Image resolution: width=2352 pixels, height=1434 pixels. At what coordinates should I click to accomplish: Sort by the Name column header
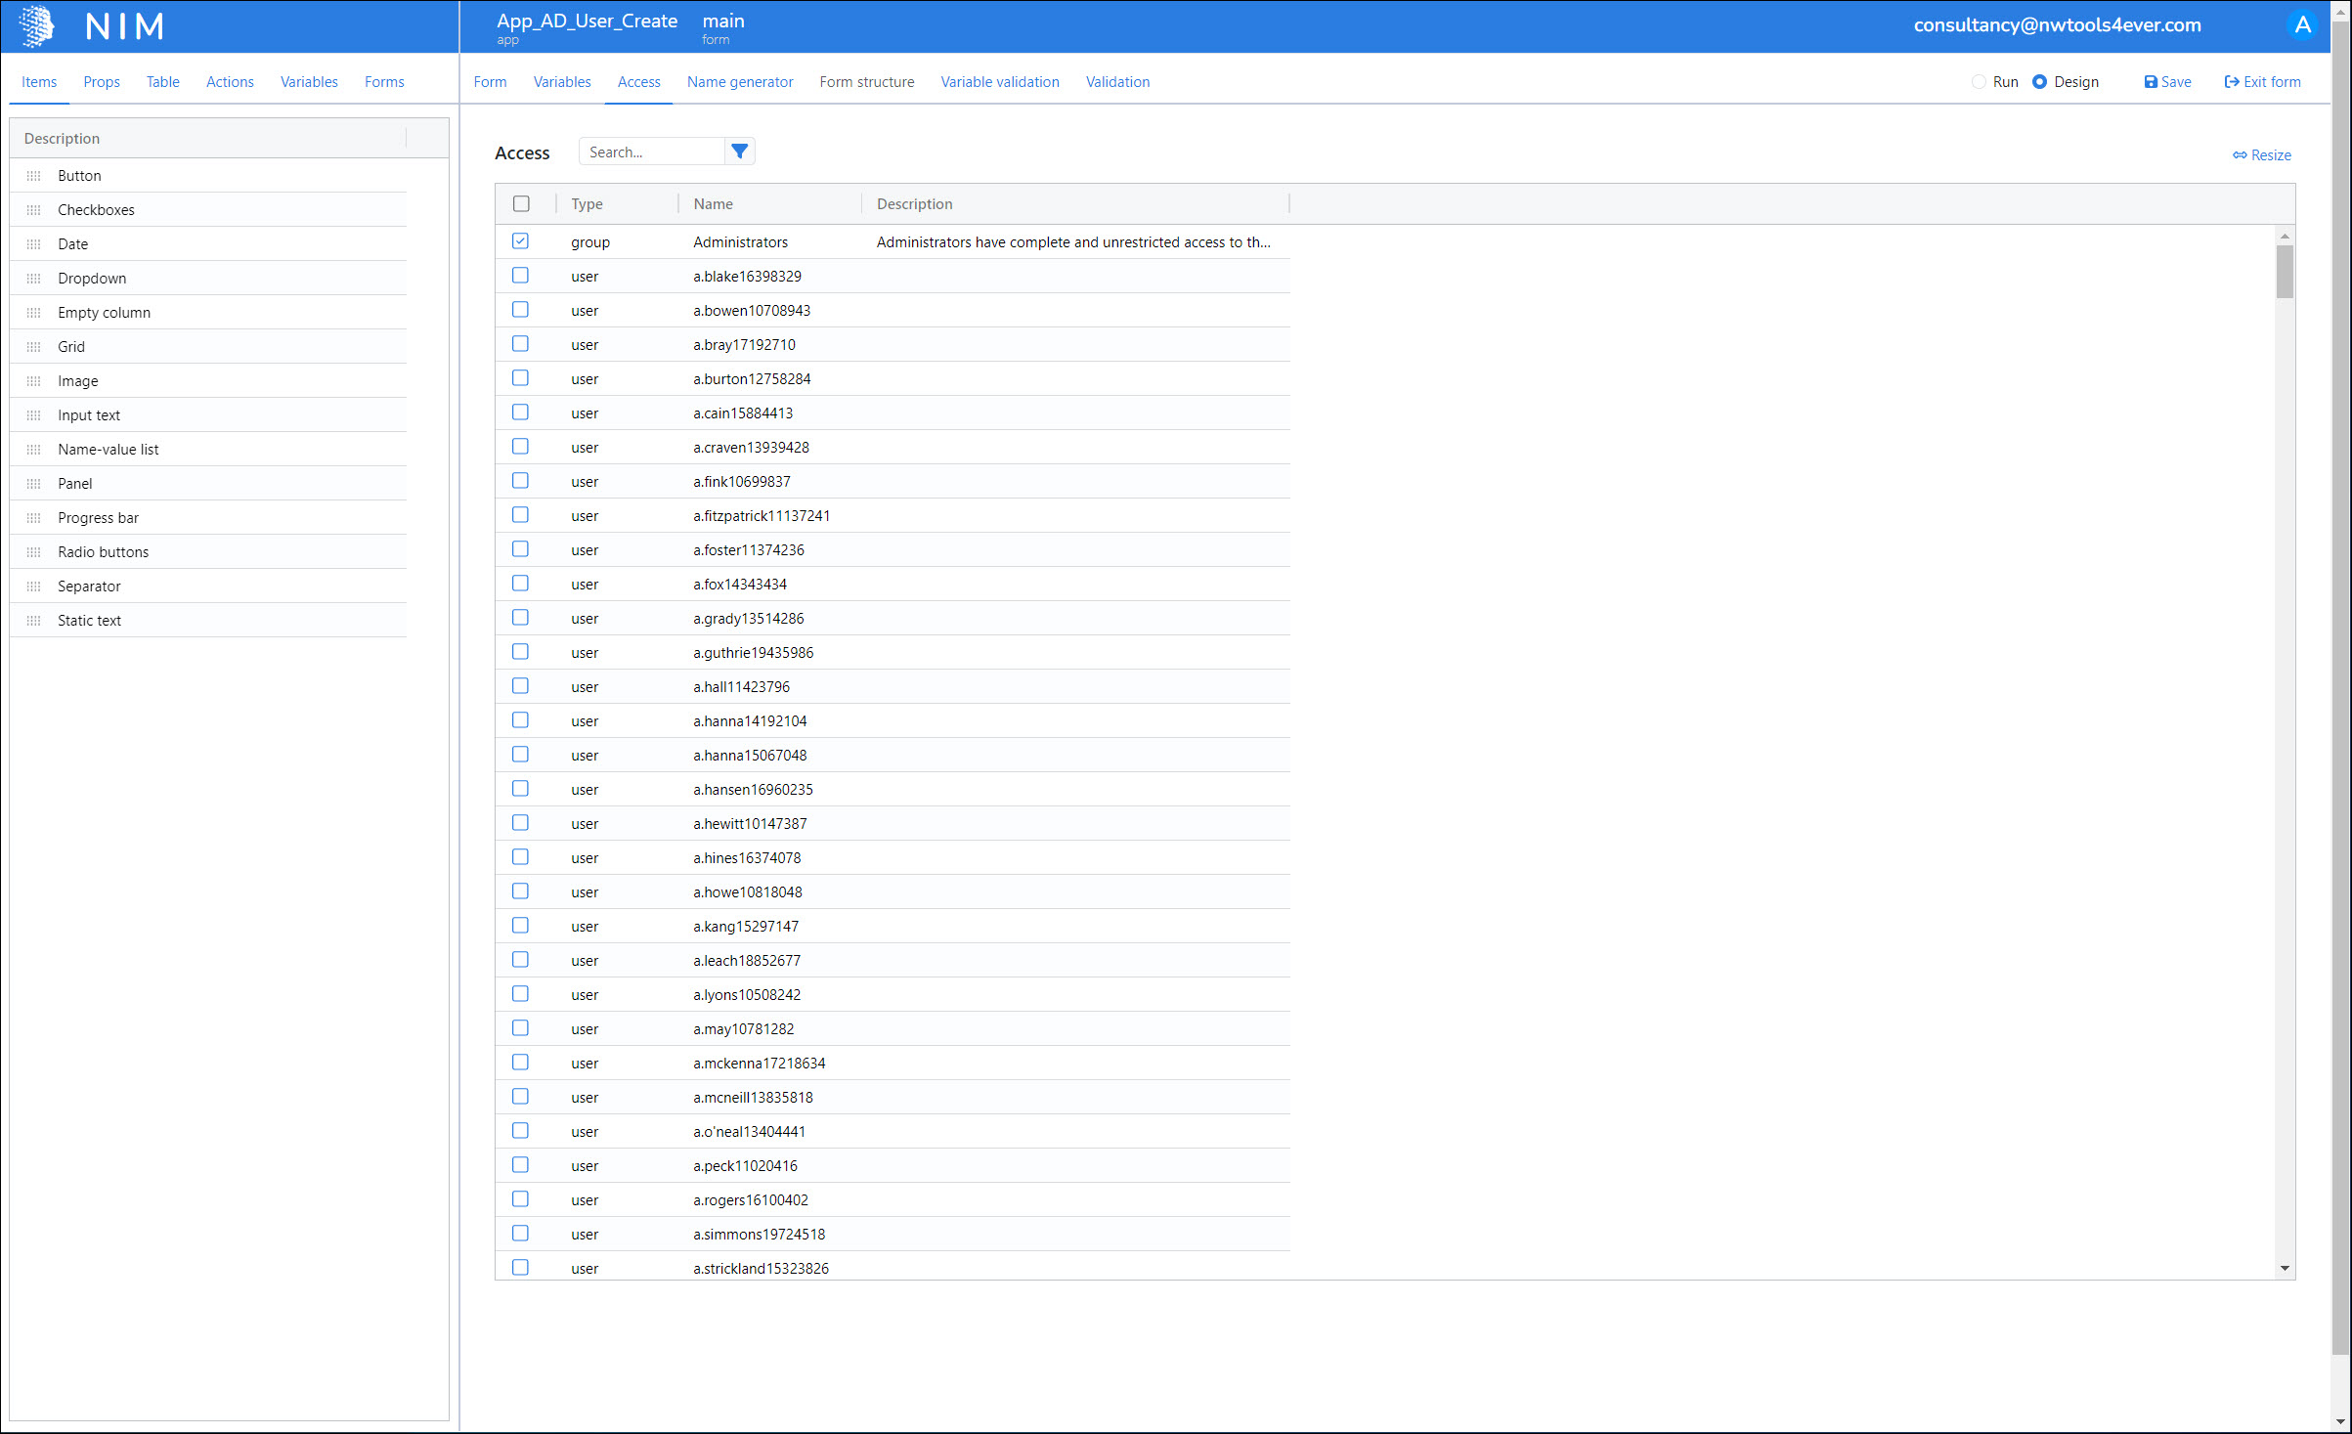tap(713, 204)
